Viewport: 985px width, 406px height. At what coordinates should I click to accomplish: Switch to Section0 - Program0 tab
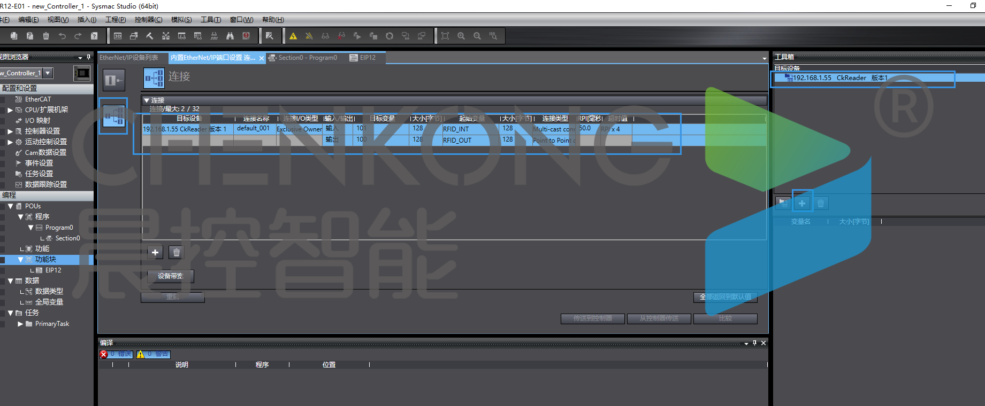point(308,58)
